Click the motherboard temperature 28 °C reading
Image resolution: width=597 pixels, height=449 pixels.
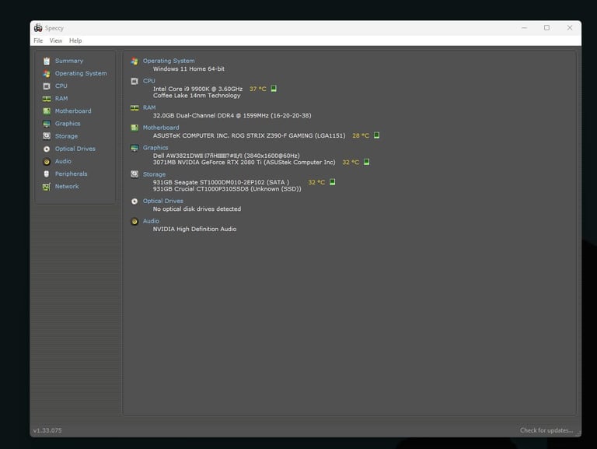tap(361, 135)
